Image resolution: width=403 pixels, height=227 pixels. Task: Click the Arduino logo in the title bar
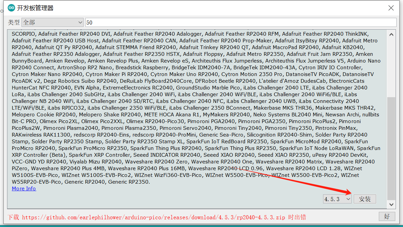click(x=11, y=8)
